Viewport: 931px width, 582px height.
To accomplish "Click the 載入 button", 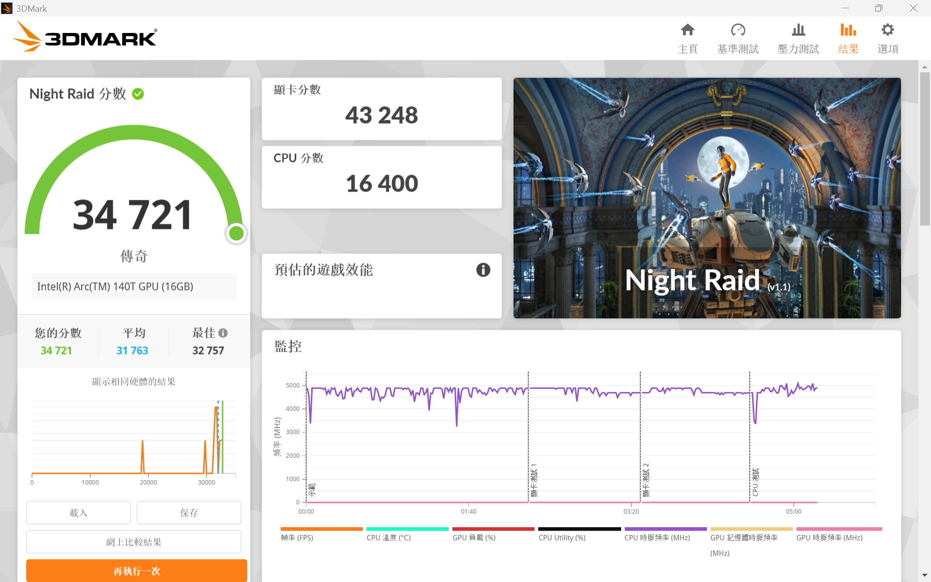I will tap(79, 513).
